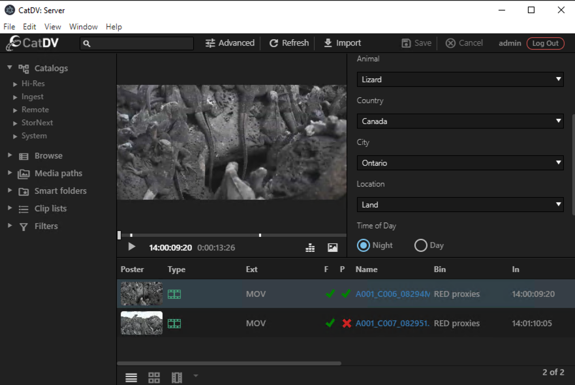Open the Animal dropdown showing Lizard
Screen dimensions: 575x385
pyautogui.click(x=460, y=79)
